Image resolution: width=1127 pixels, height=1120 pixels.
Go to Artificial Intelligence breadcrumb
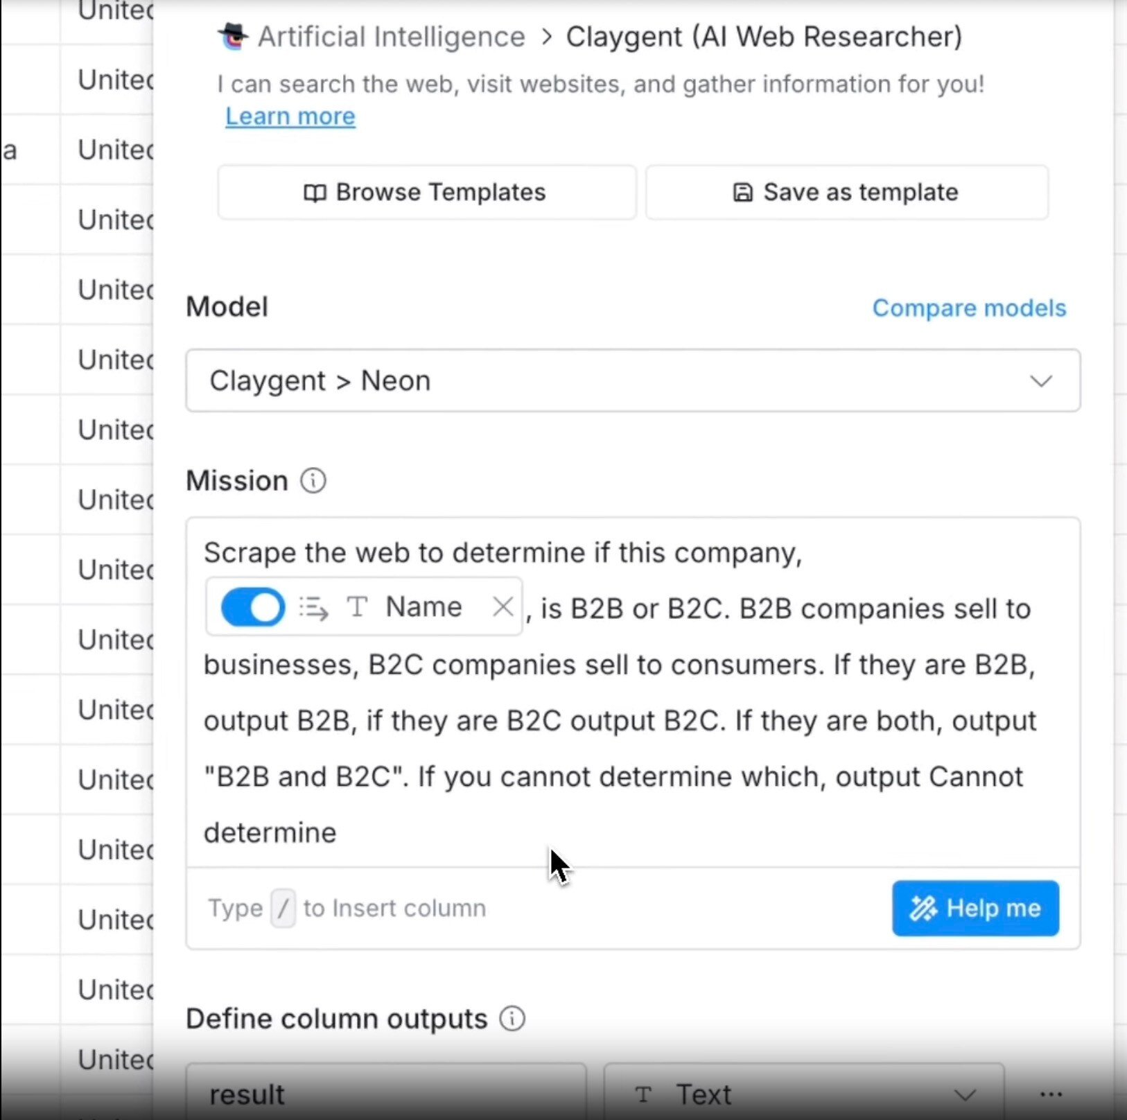(391, 37)
